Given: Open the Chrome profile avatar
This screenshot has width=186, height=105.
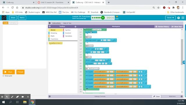Looking at the screenshot, I should coord(178,8).
